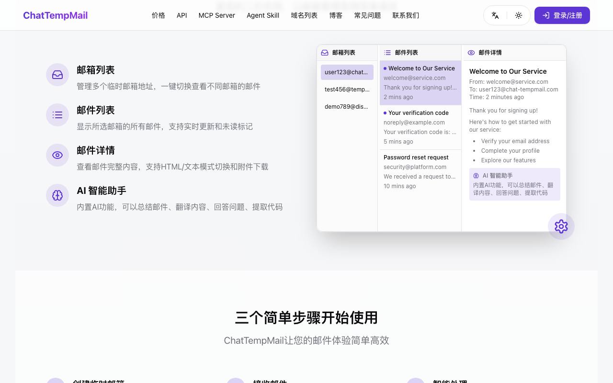
Task: Click the brain icon beside AI 智能助手 feature
Action: pos(57,195)
